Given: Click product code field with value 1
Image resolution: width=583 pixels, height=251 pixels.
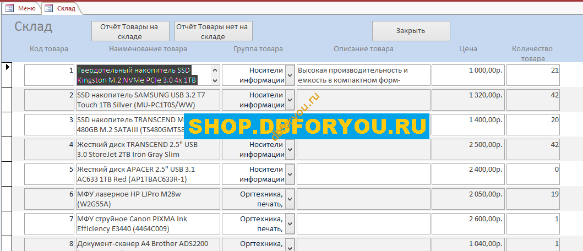Looking at the screenshot, I should point(49,75).
